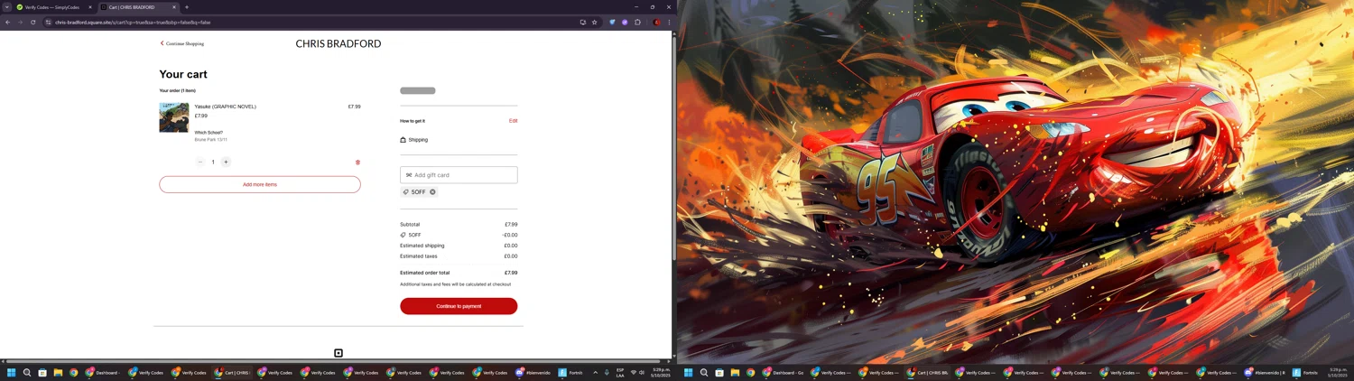Close the Verify Codes — SimplyCodes tab
Image resolution: width=1354 pixels, height=381 pixels.
click(89, 7)
